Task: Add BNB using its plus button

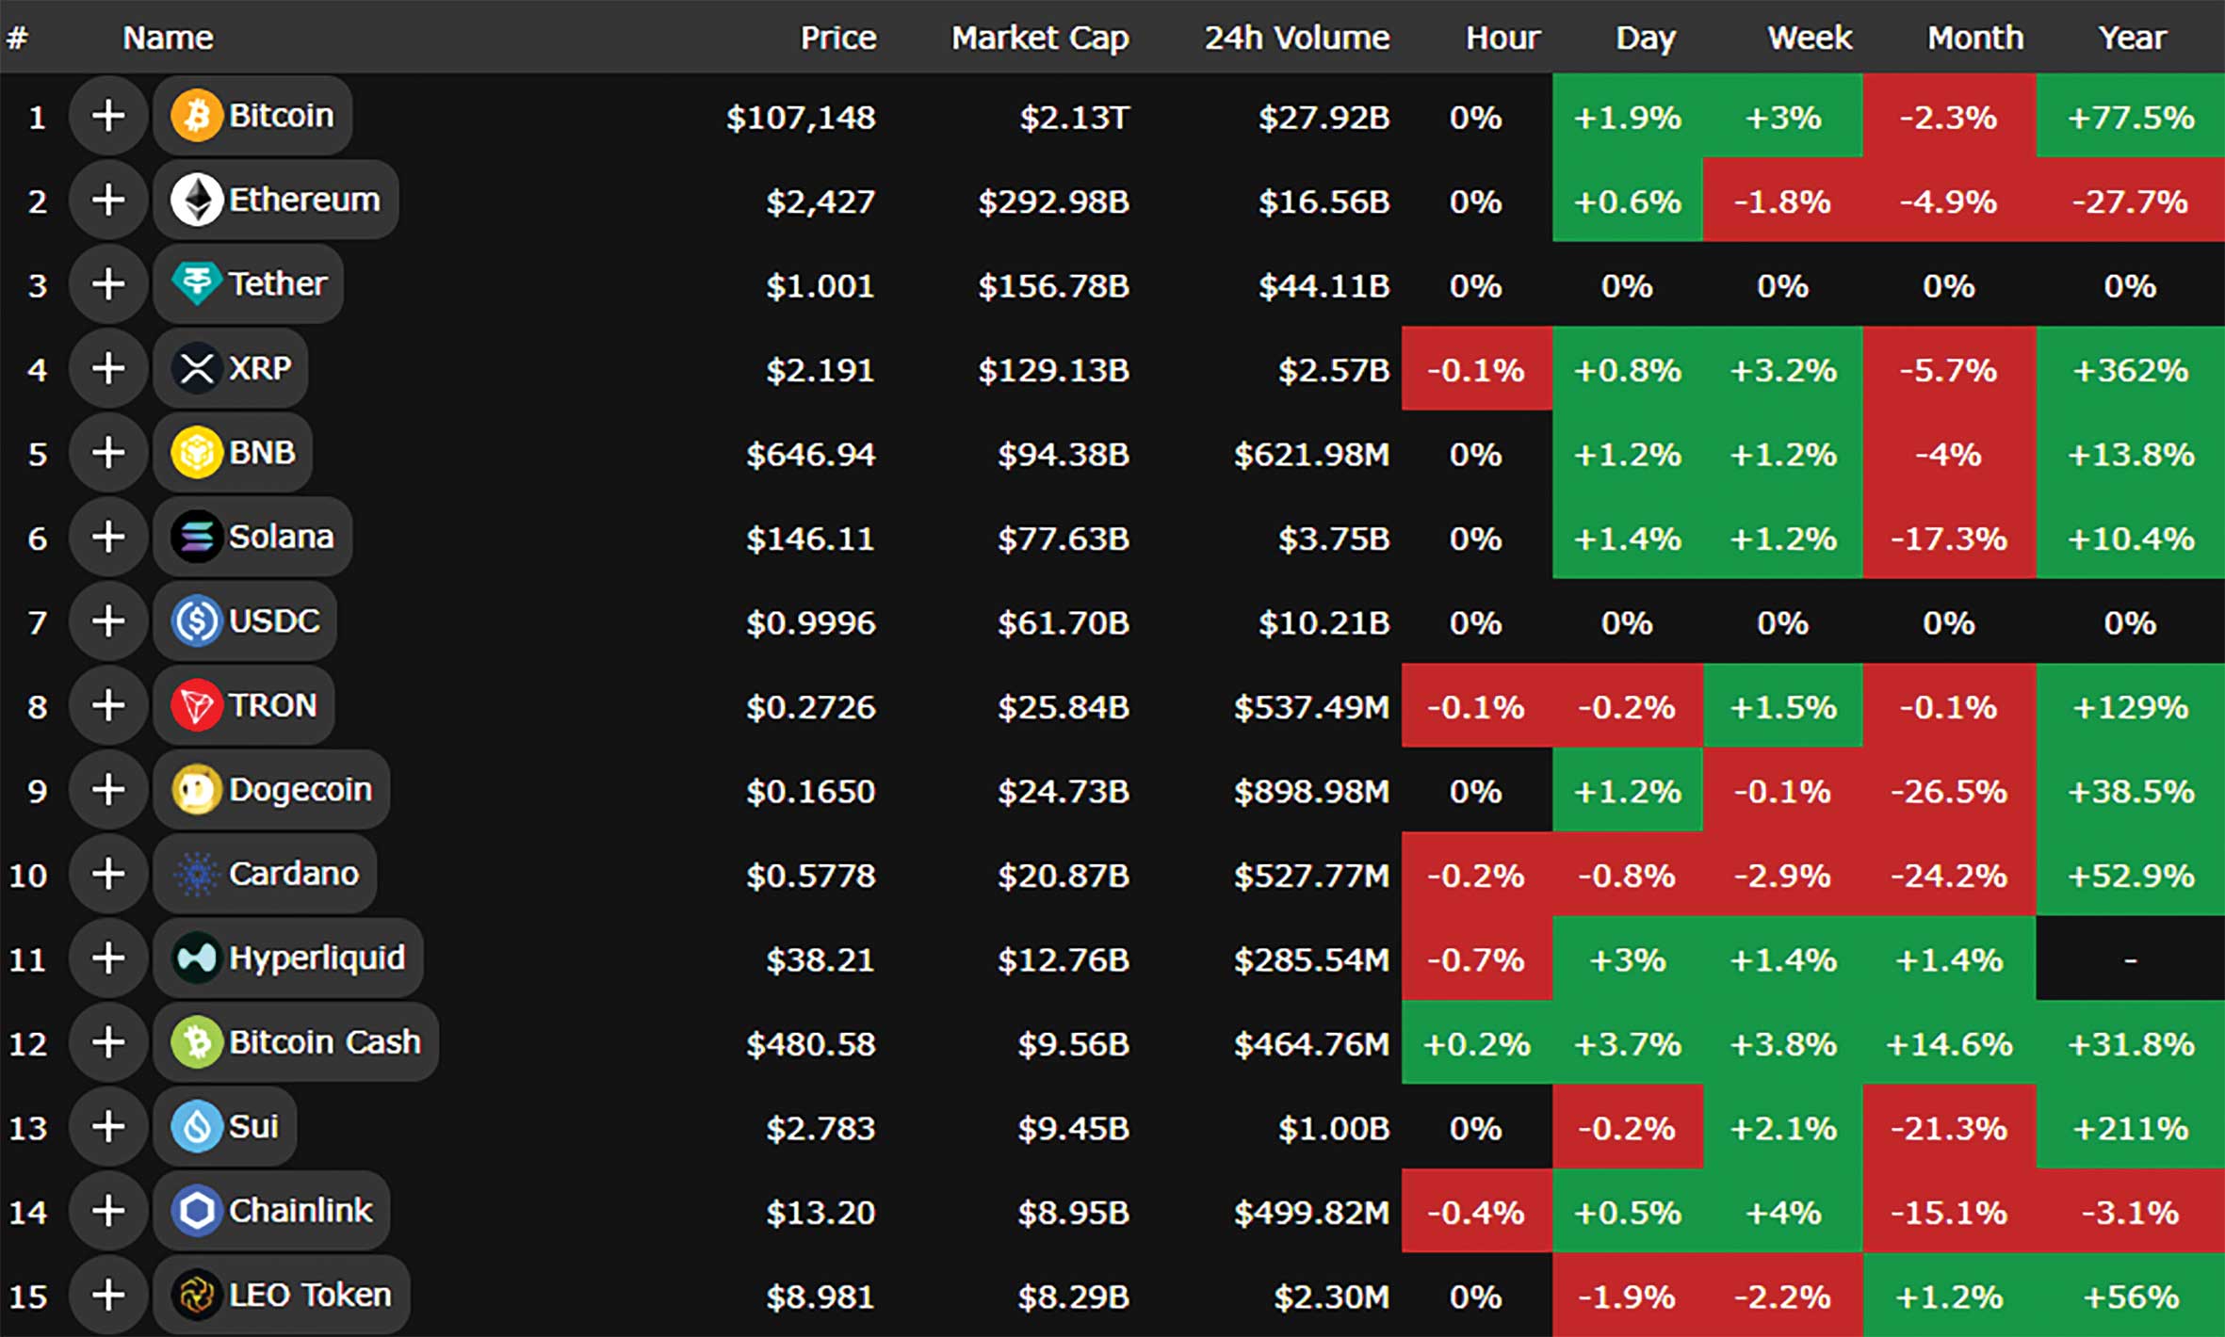Action: 108,453
